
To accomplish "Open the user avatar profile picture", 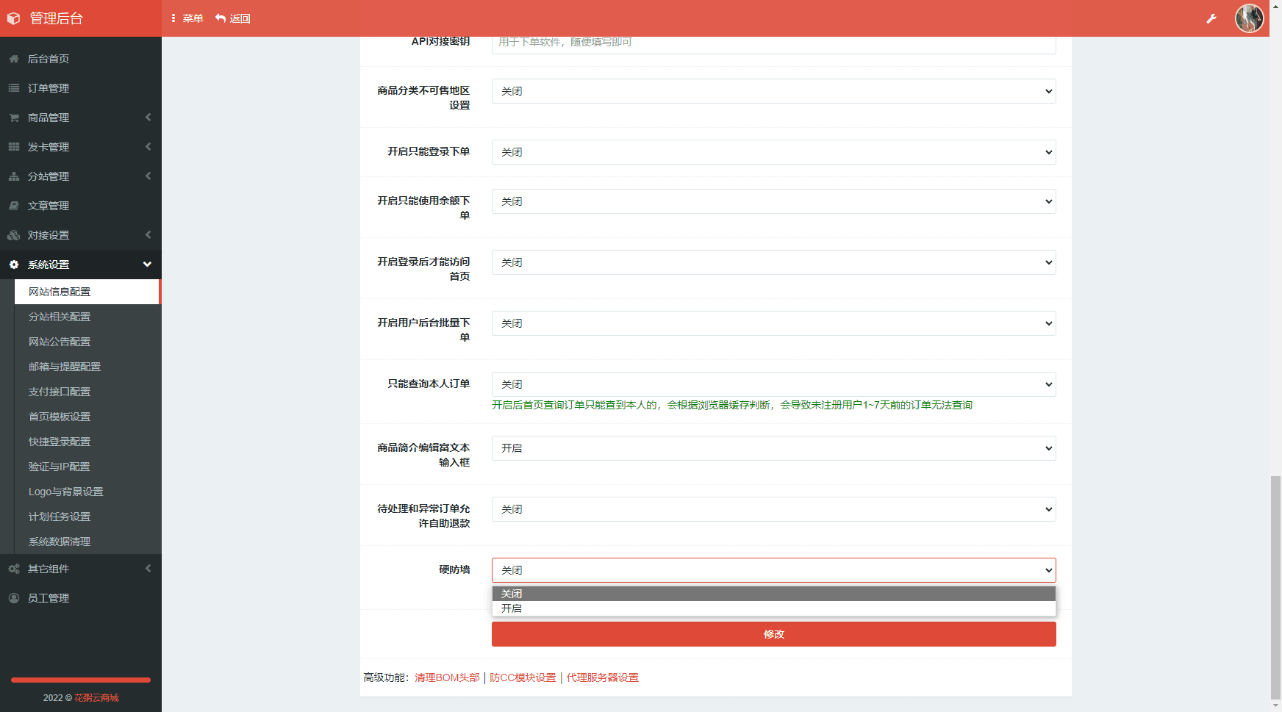I will (1249, 18).
